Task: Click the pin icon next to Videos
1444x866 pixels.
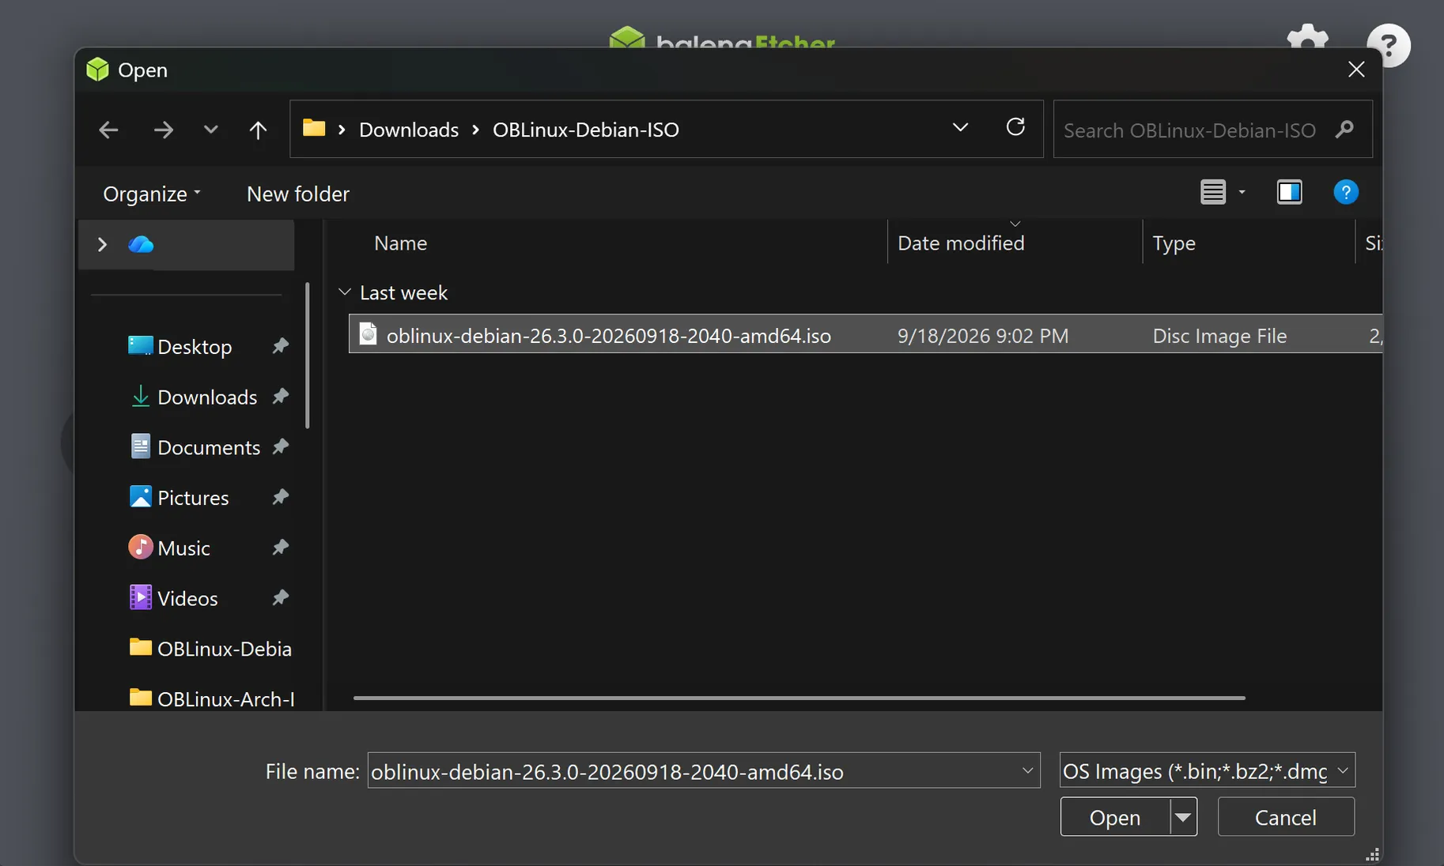Action: 280,597
